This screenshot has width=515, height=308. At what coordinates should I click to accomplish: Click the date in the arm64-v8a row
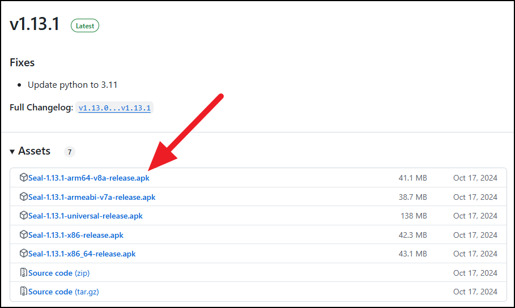[475, 178]
